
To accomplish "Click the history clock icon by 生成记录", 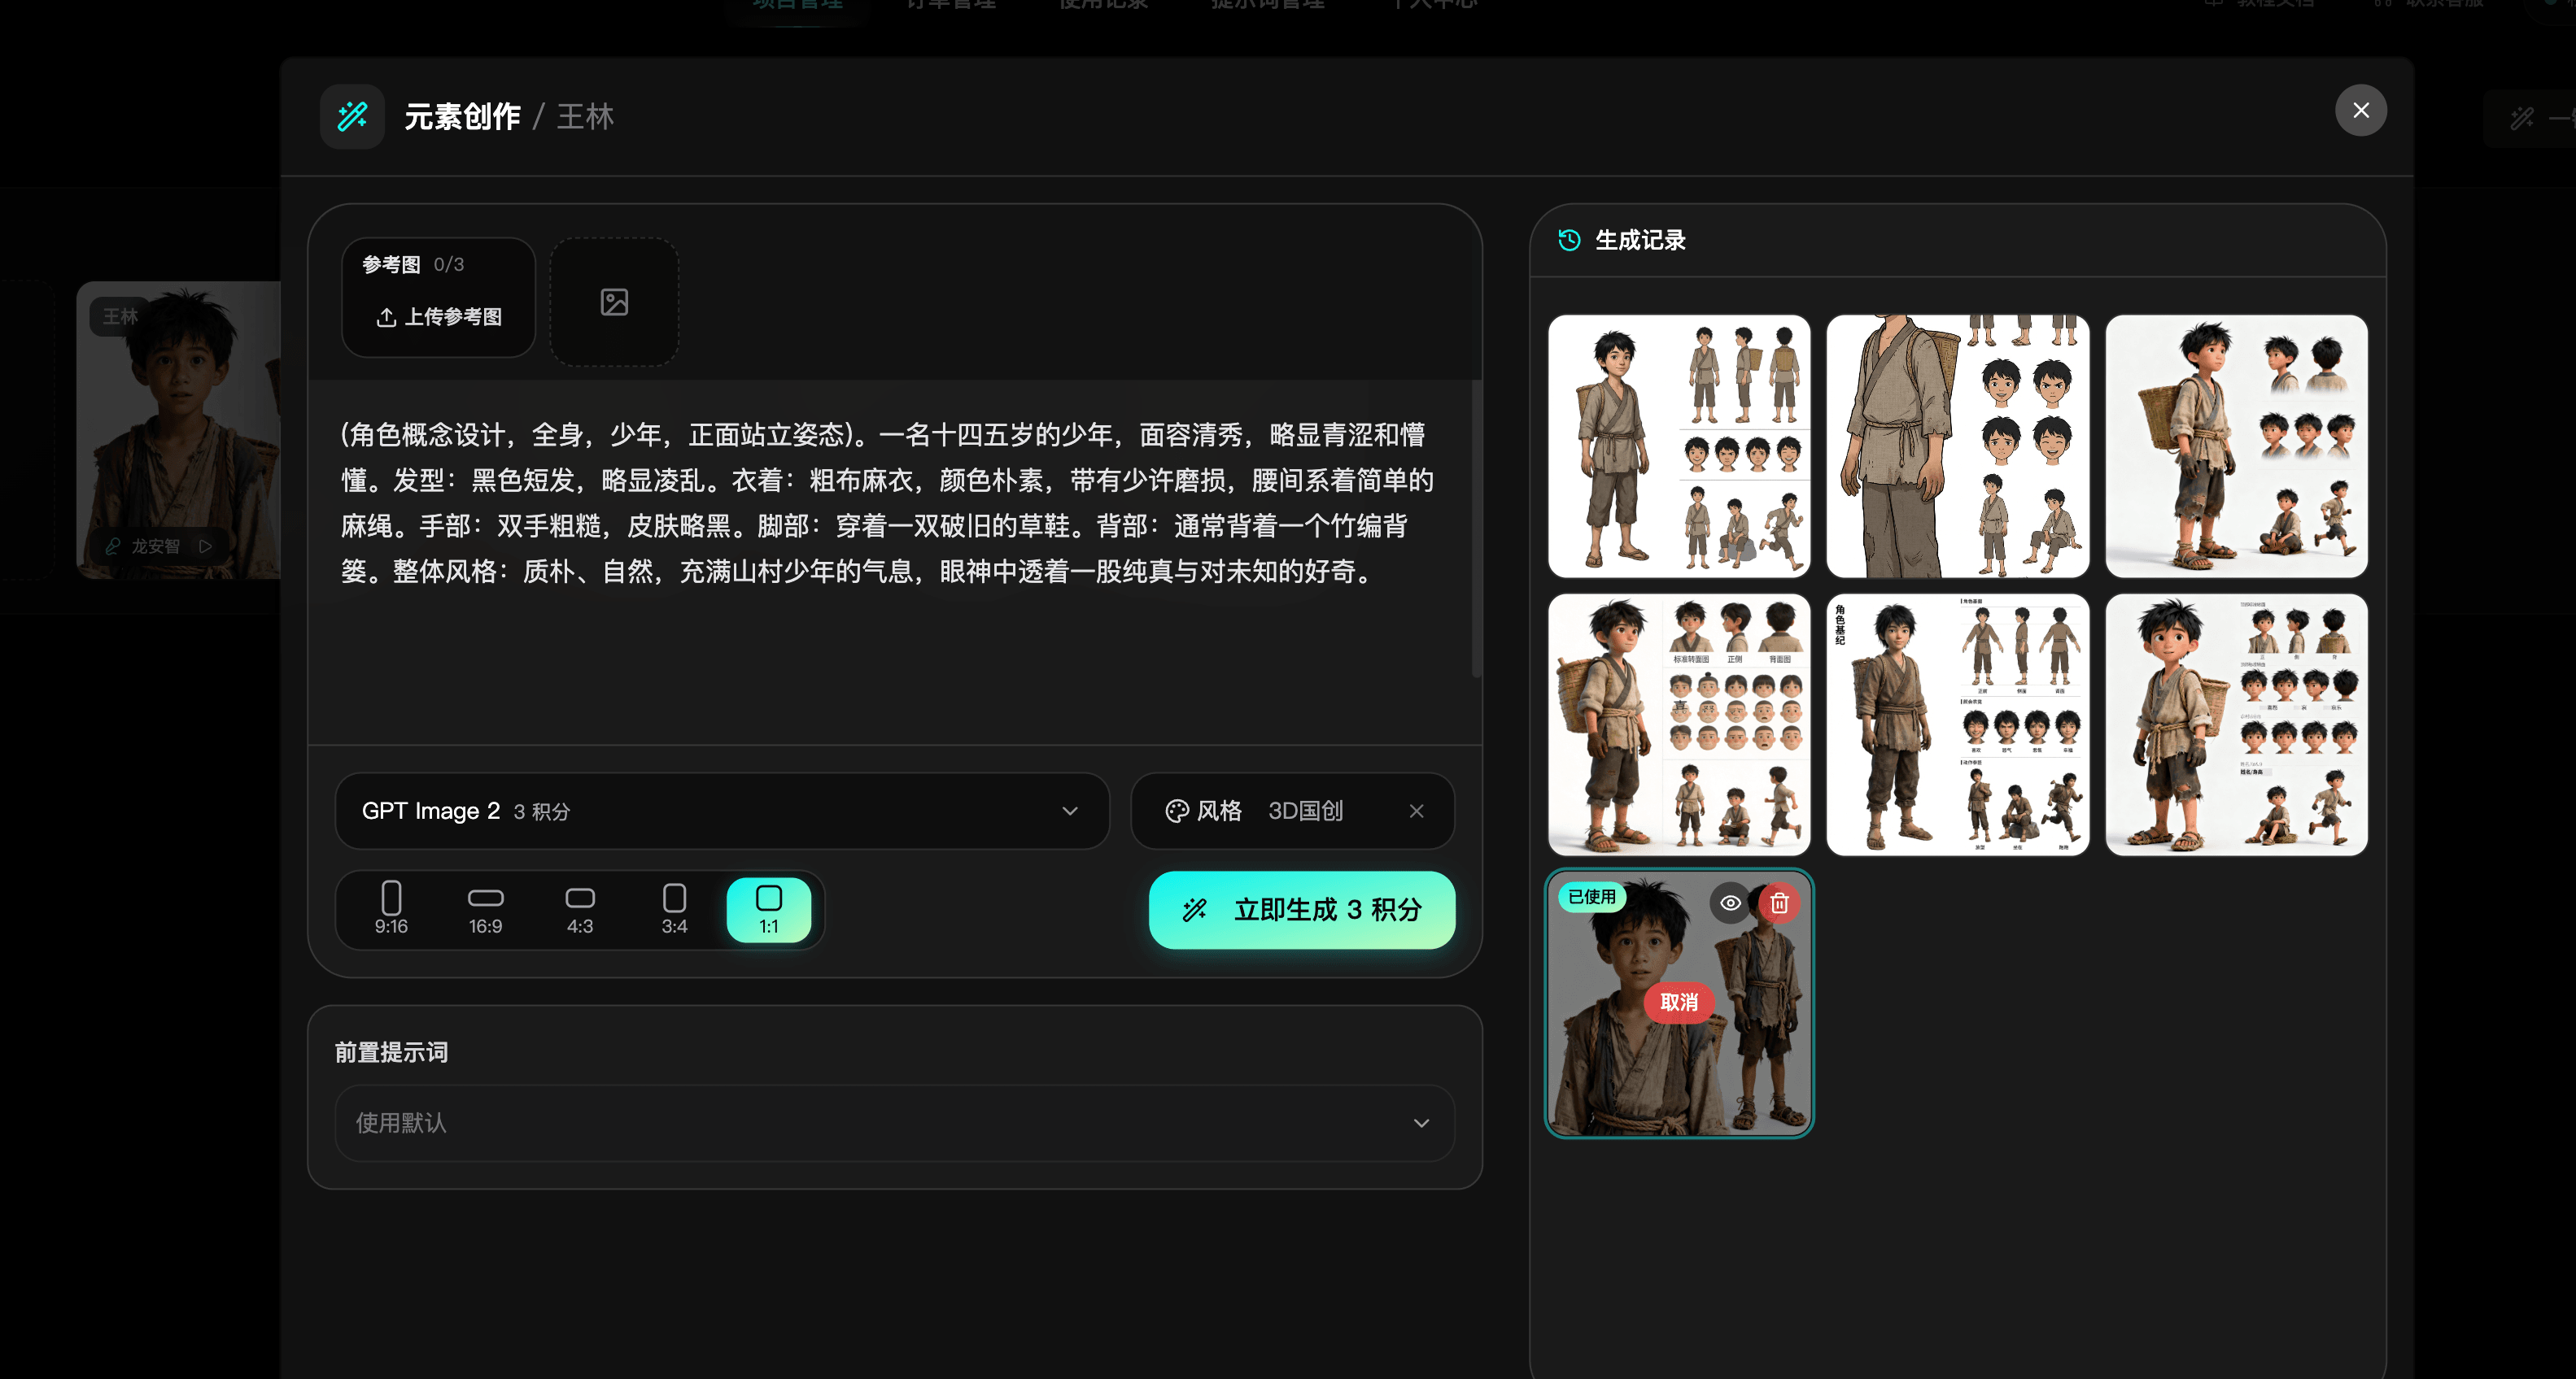I will (x=1569, y=240).
